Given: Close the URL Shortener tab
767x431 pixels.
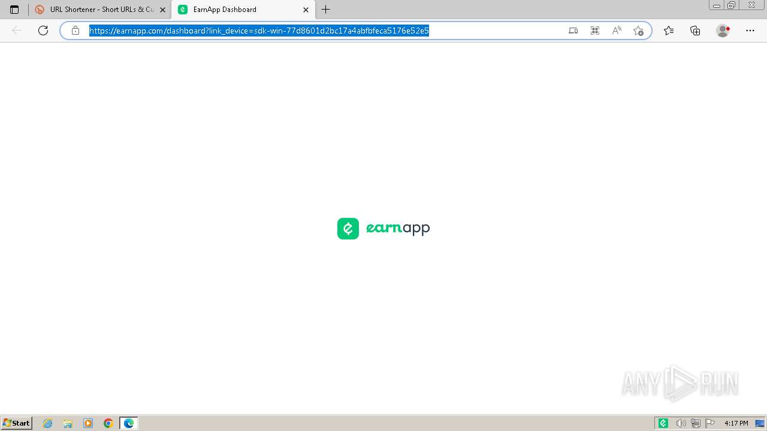Looking at the screenshot, I should (x=162, y=10).
